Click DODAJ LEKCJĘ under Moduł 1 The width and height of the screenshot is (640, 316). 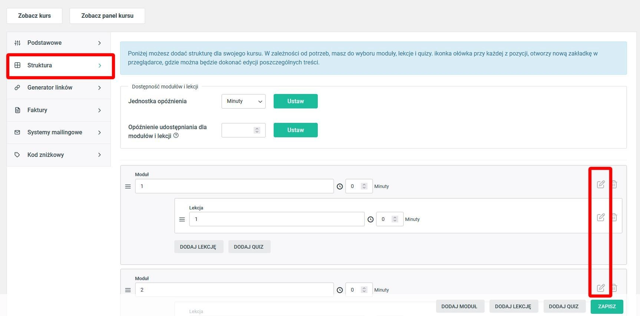click(198, 247)
